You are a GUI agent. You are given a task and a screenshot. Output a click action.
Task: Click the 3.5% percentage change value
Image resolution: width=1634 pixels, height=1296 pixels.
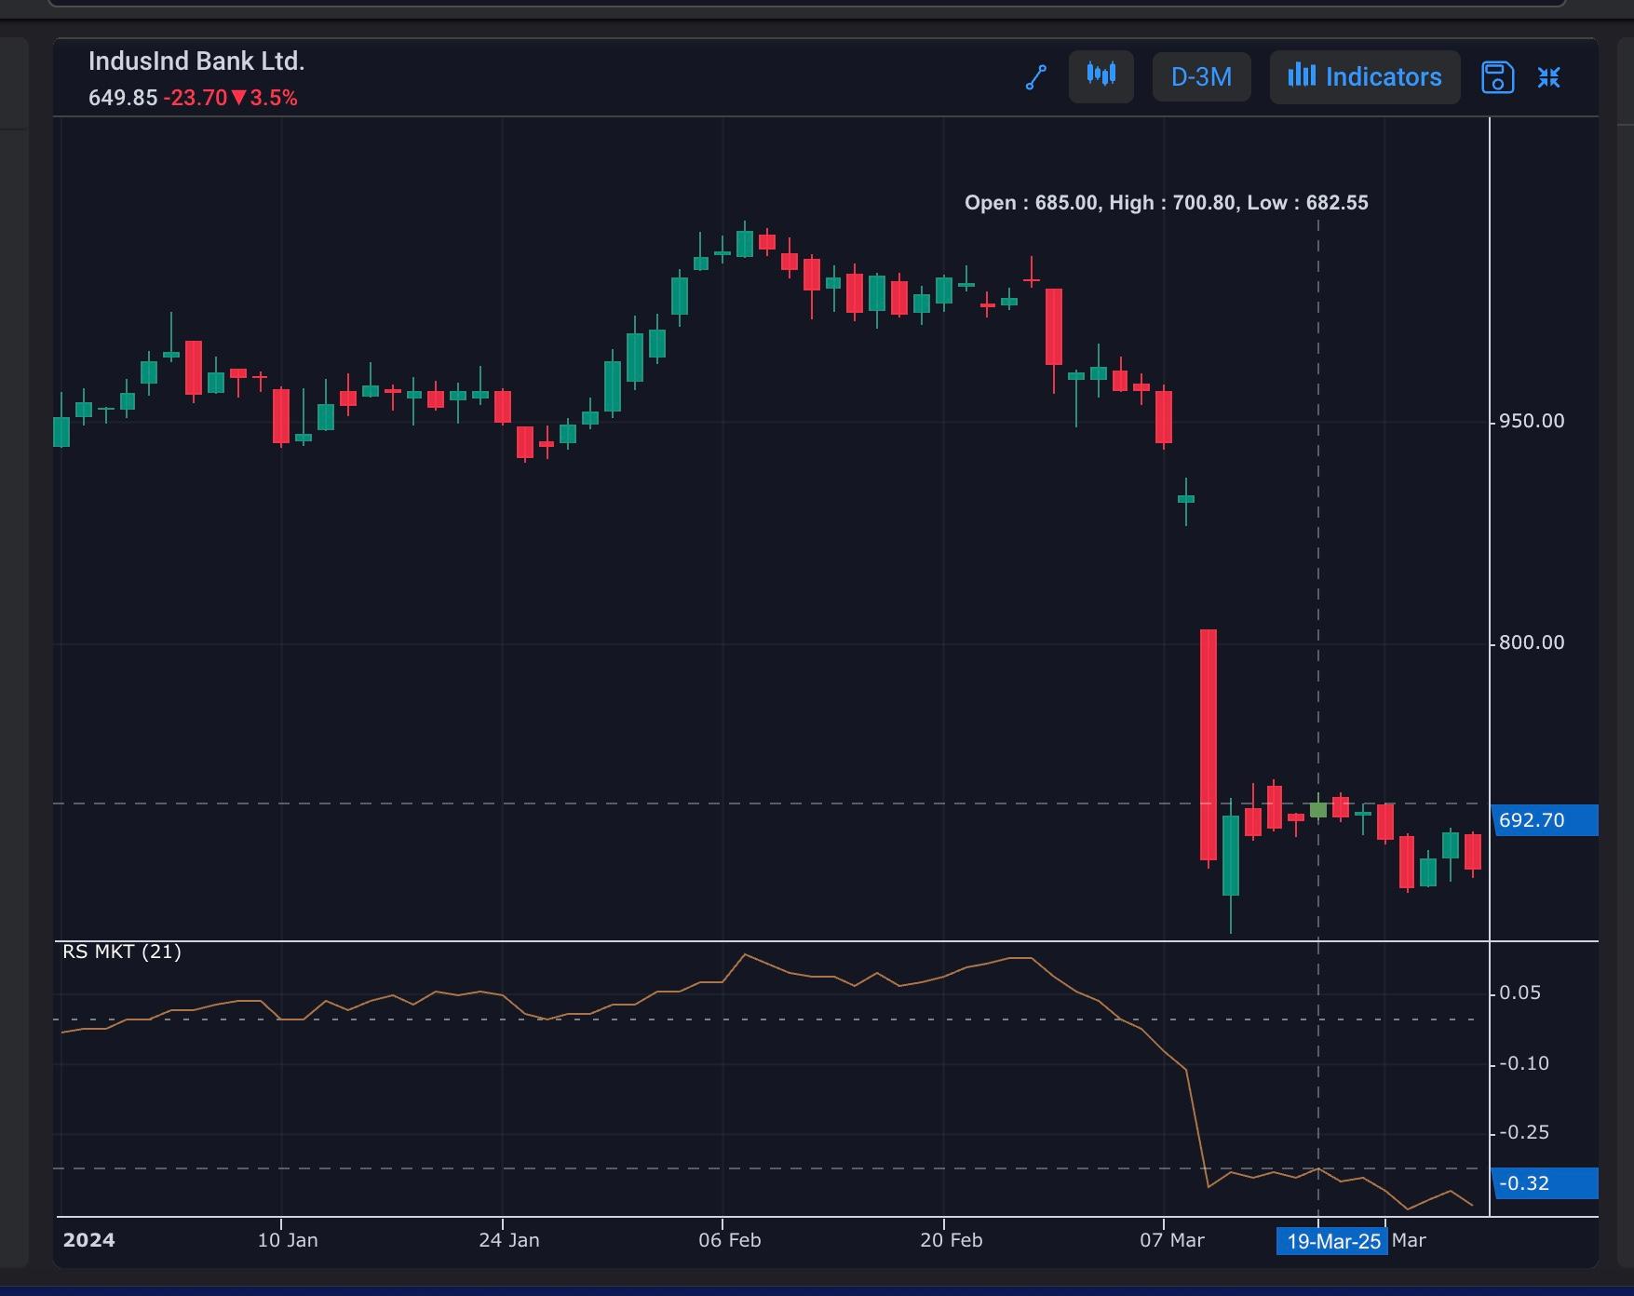click(x=274, y=98)
